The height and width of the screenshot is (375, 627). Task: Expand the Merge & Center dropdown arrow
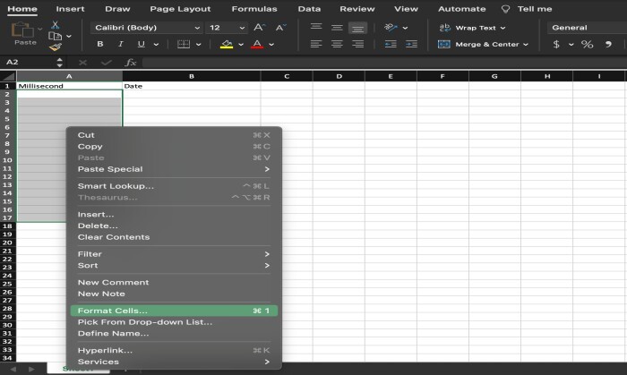click(526, 45)
